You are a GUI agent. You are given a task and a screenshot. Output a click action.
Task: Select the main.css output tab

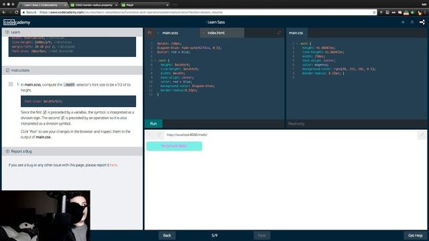296,33
